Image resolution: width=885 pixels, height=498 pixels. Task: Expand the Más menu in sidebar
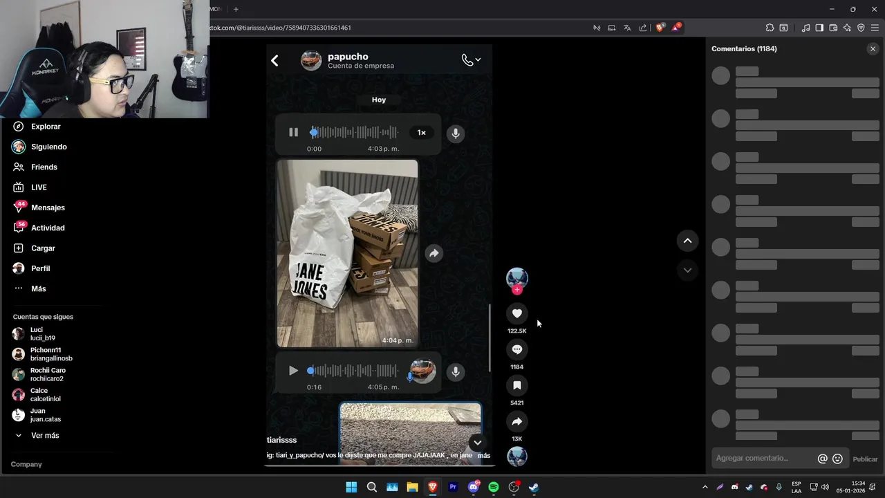(38, 288)
